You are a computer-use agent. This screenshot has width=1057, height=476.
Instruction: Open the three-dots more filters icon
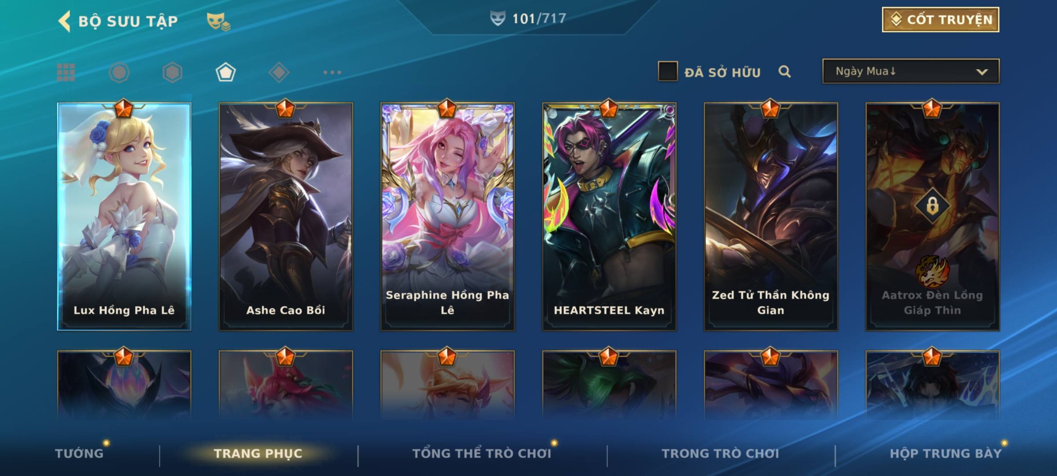[332, 72]
